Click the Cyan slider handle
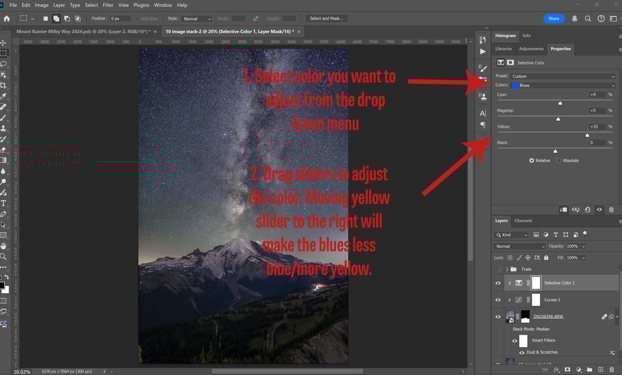The height and width of the screenshot is (375, 622). pyautogui.click(x=560, y=103)
